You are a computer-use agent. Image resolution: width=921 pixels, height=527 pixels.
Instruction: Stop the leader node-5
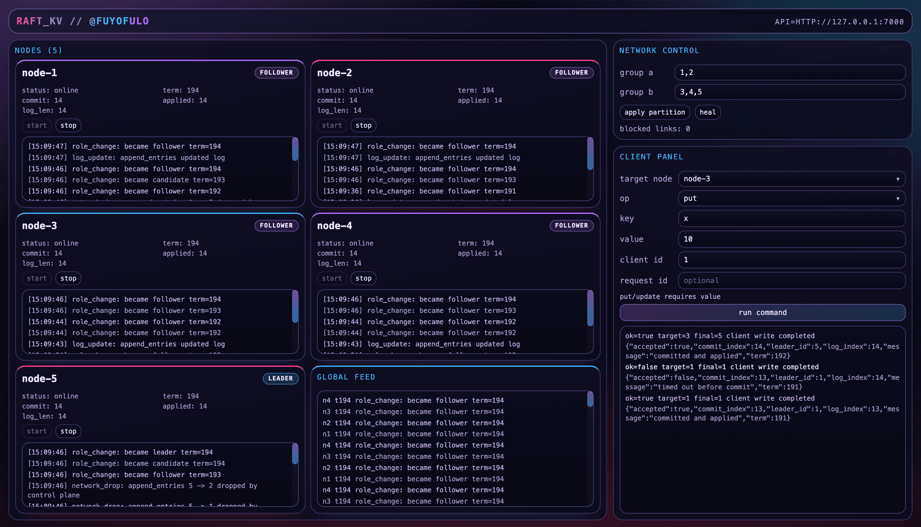(x=68, y=431)
